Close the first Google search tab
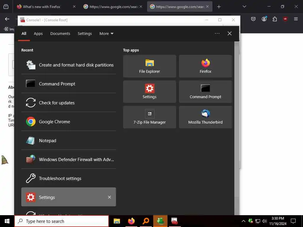Image resolution: width=303 pixels, height=227 pixels. 141,7
